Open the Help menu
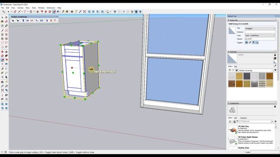 [59, 8]
